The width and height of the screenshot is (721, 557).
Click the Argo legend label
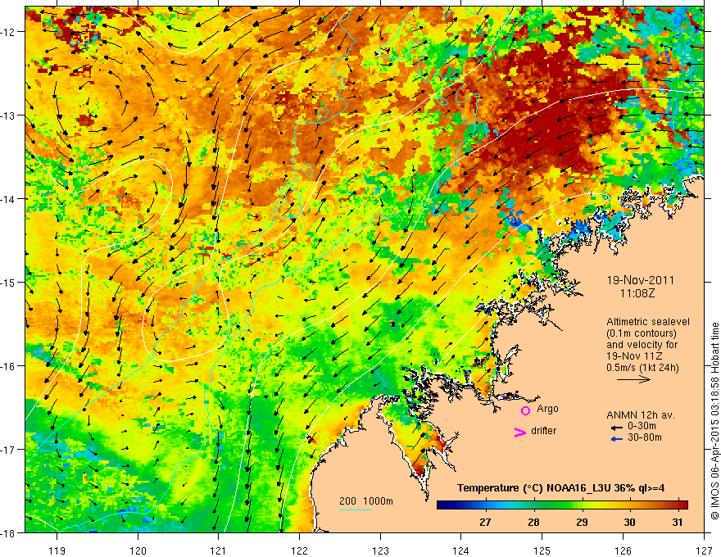pos(547,409)
